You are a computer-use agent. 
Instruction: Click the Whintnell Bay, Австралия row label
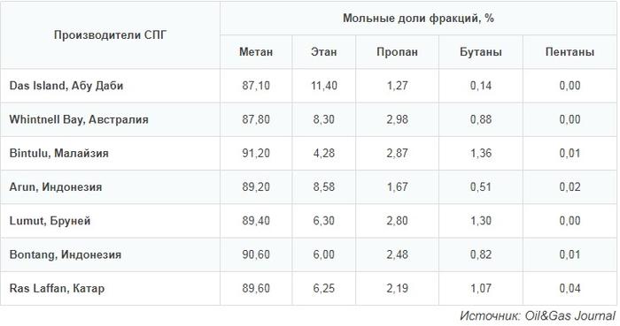pos(79,119)
